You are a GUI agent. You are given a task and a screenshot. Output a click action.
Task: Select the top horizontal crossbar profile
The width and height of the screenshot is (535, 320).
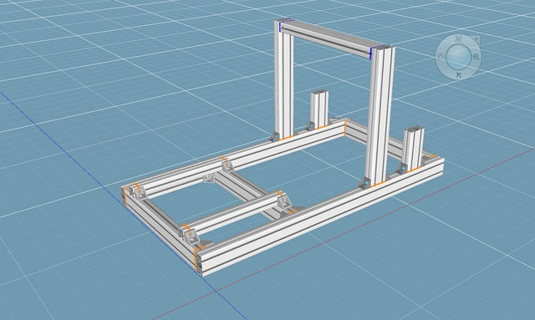coord(327,38)
